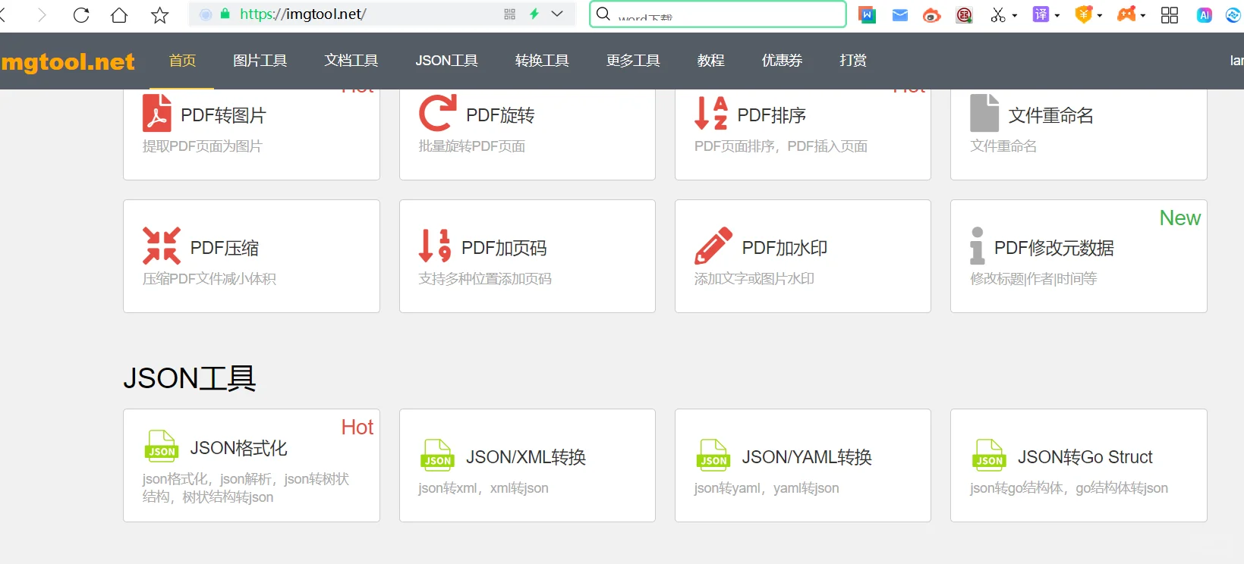This screenshot has height=564, width=1244.
Task: Expand the scissors screenshot dropdown arrow
Action: [x=1015, y=15]
